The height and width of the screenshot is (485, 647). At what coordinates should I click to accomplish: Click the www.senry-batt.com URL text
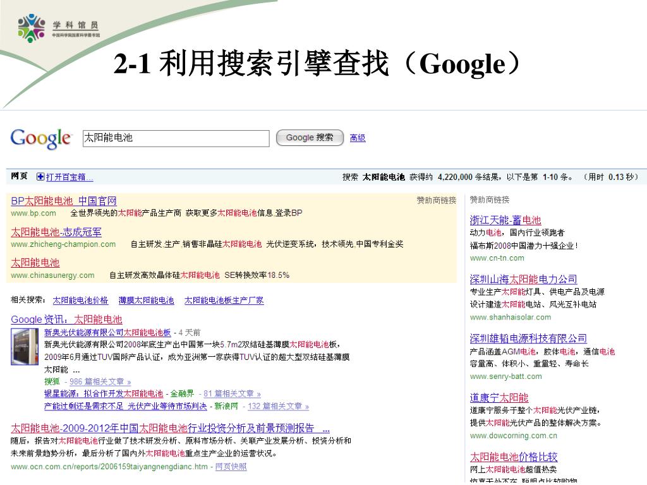pos(506,376)
